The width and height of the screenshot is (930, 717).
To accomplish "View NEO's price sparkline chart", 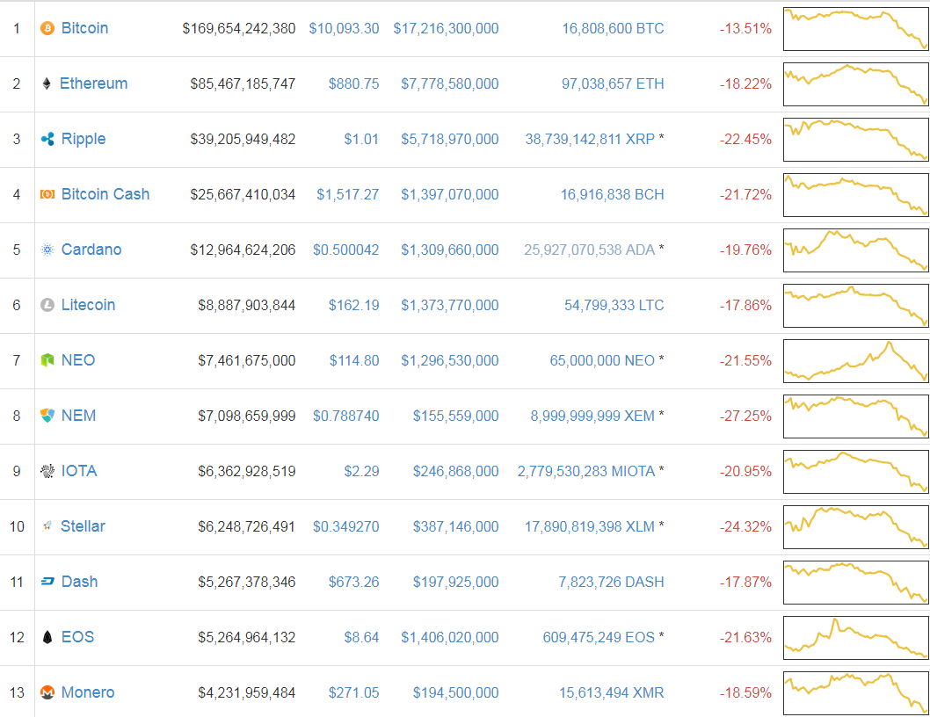I will [x=856, y=361].
